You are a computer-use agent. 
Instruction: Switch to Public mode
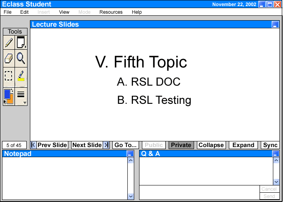(154, 145)
